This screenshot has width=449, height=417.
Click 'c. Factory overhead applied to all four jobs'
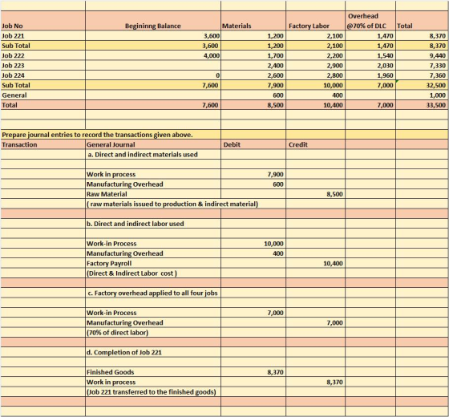click(153, 293)
